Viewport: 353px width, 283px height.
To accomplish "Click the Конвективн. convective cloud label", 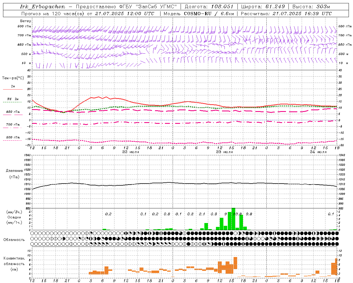I will pos(14,258).
